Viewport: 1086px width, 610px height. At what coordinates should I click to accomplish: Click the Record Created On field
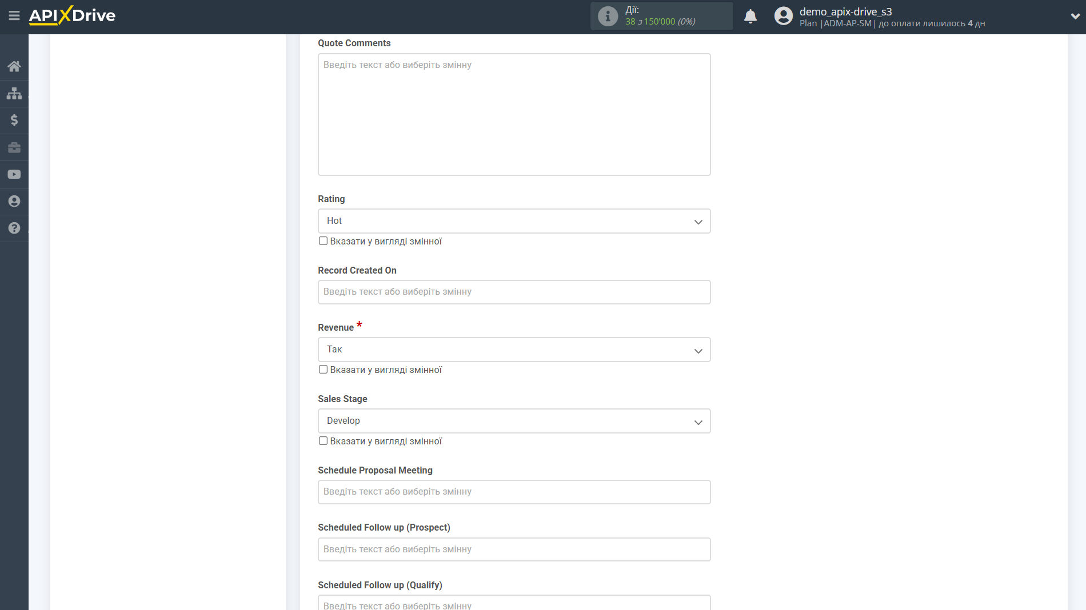click(514, 292)
